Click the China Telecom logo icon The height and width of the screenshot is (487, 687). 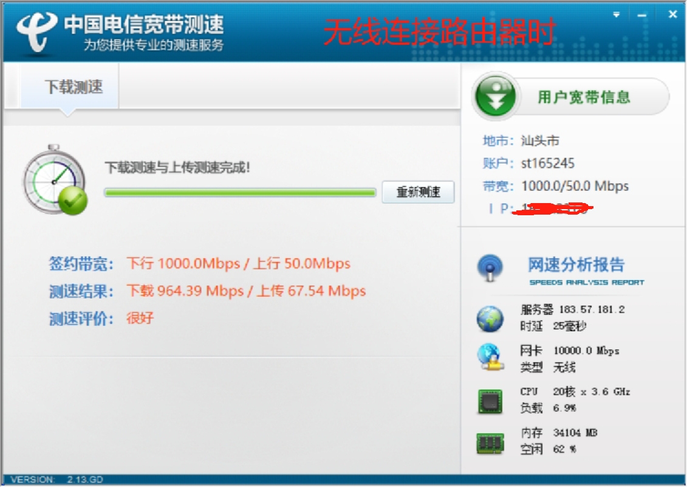37,32
